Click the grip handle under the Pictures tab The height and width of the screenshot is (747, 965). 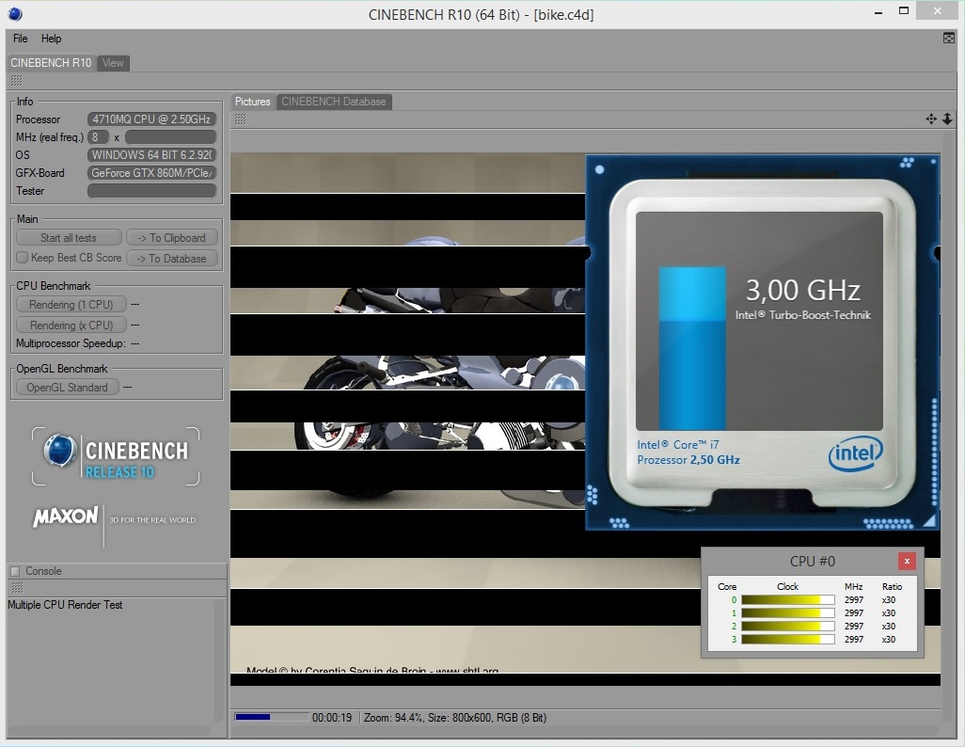click(241, 119)
